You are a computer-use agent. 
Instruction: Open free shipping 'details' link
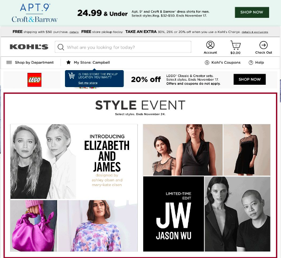[74, 32]
